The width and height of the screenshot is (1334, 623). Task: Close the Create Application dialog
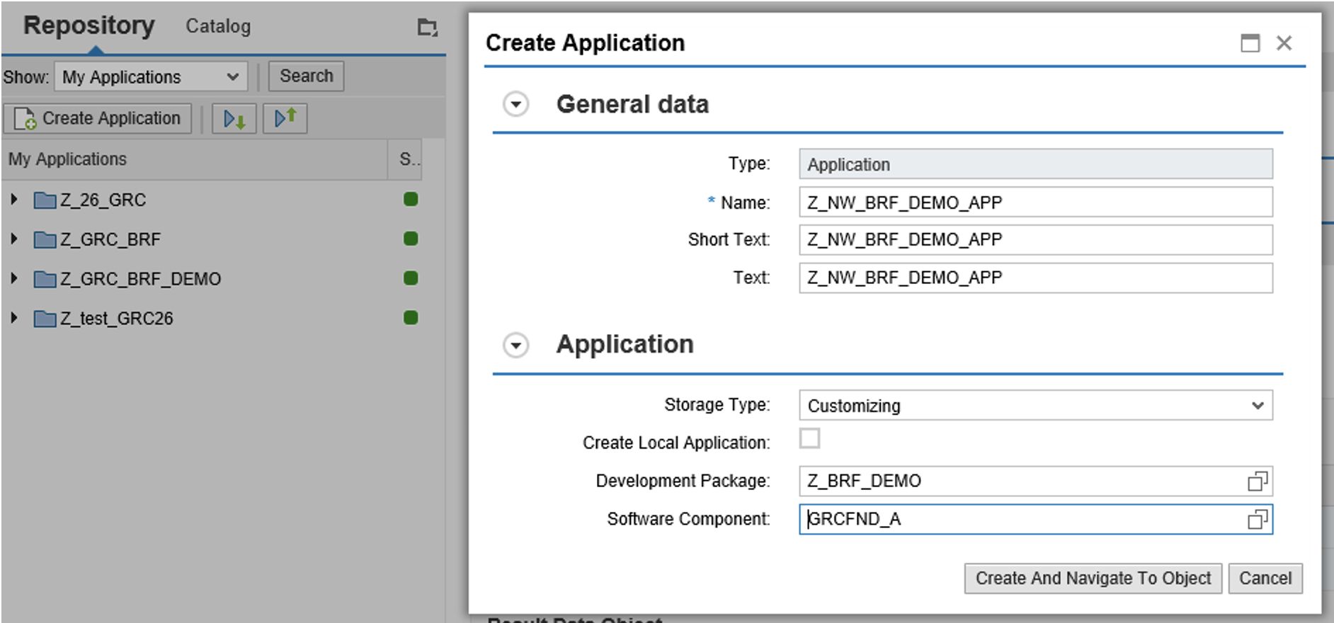1284,43
